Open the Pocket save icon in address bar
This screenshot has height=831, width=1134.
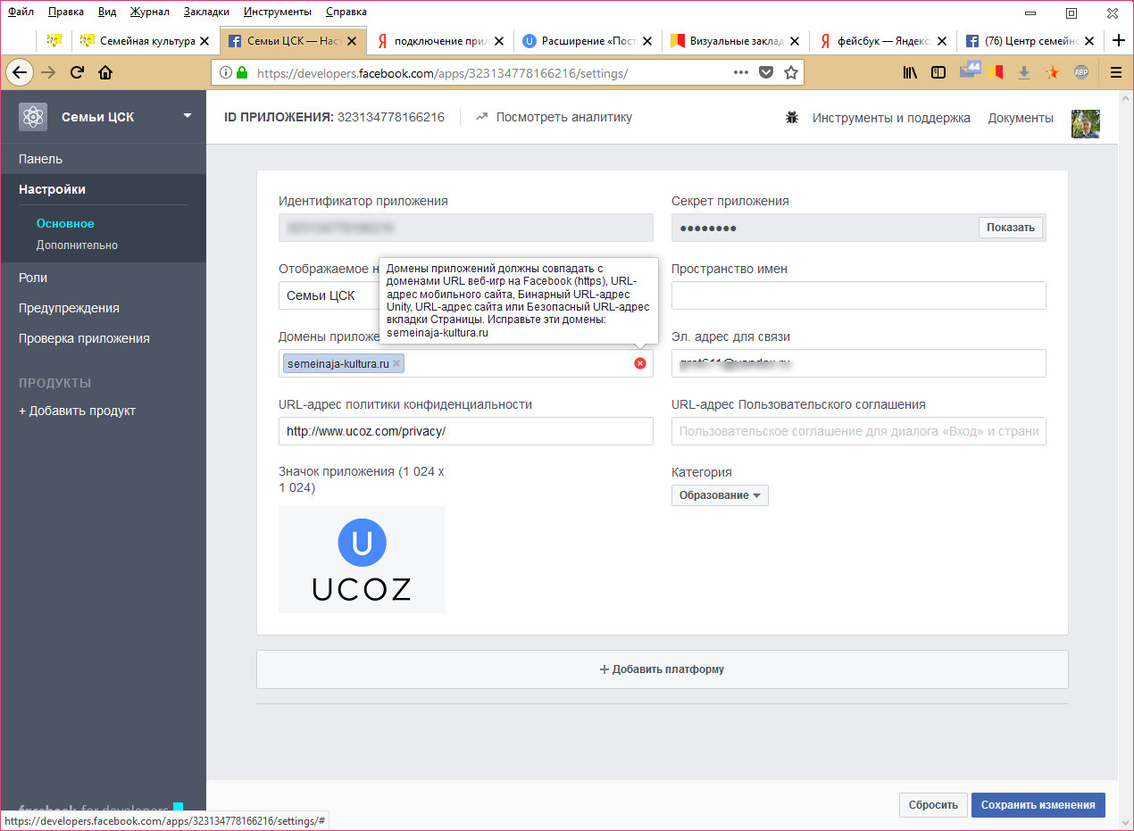point(766,73)
